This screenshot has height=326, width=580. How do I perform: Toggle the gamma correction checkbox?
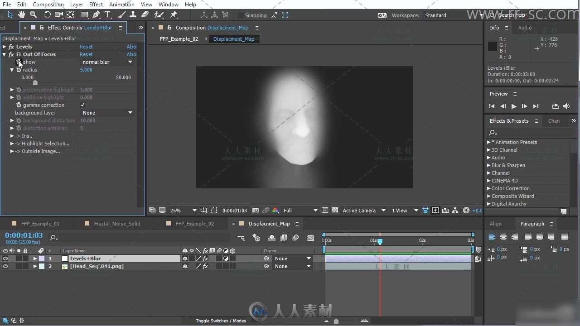[82, 105]
